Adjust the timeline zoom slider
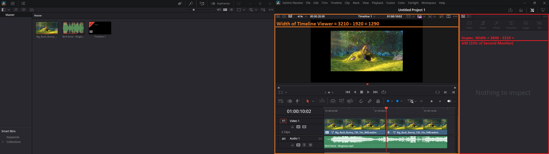549x154 pixels. (431, 101)
